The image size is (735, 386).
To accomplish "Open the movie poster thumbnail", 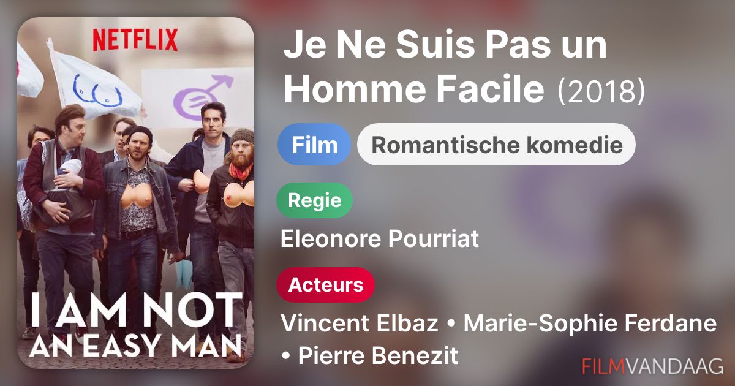I will coord(135,193).
